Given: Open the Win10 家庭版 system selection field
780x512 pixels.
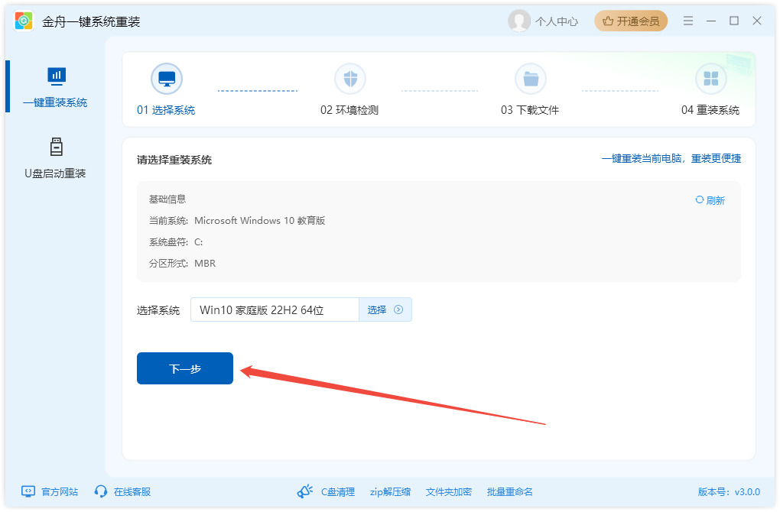Looking at the screenshot, I should point(275,309).
